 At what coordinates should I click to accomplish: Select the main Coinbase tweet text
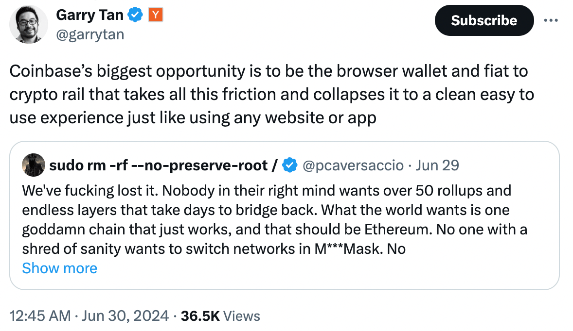click(272, 95)
